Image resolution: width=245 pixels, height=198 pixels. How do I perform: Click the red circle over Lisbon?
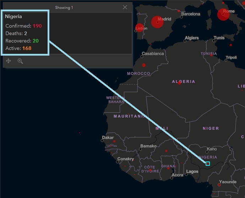point(140,28)
